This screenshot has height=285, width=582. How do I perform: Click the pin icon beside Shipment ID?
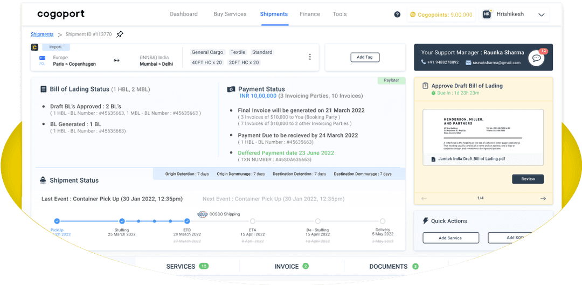[120, 34]
